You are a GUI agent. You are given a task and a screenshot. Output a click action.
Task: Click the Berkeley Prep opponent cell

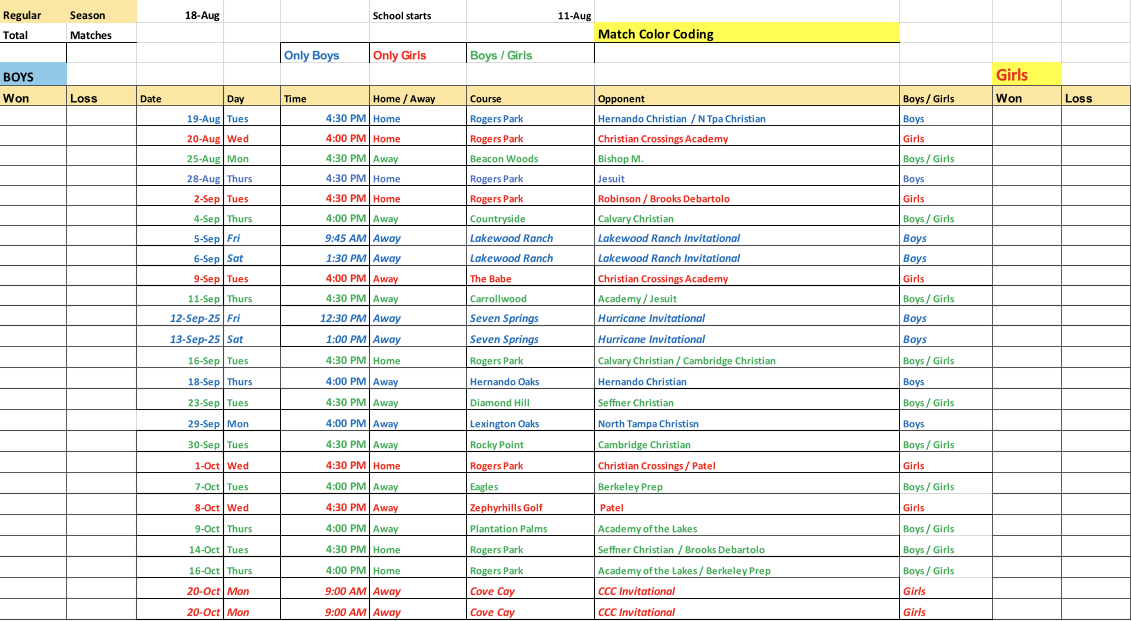coord(630,487)
